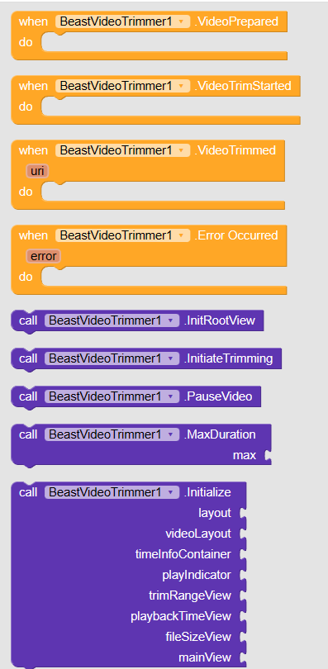
Task: Open component dropdown in PauseVideo block
Action: pos(112,396)
